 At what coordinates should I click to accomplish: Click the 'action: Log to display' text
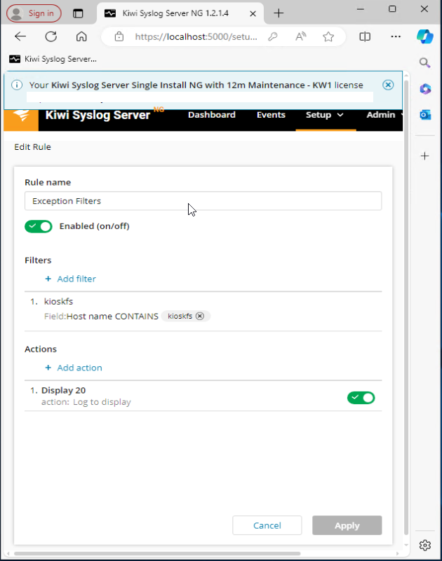pos(86,402)
